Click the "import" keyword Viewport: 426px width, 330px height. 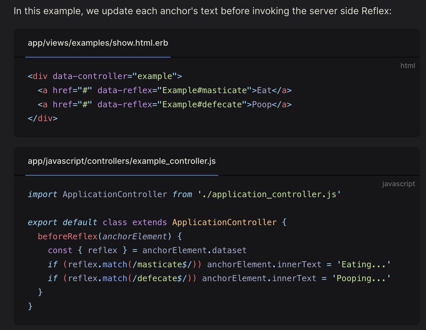[x=42, y=194]
